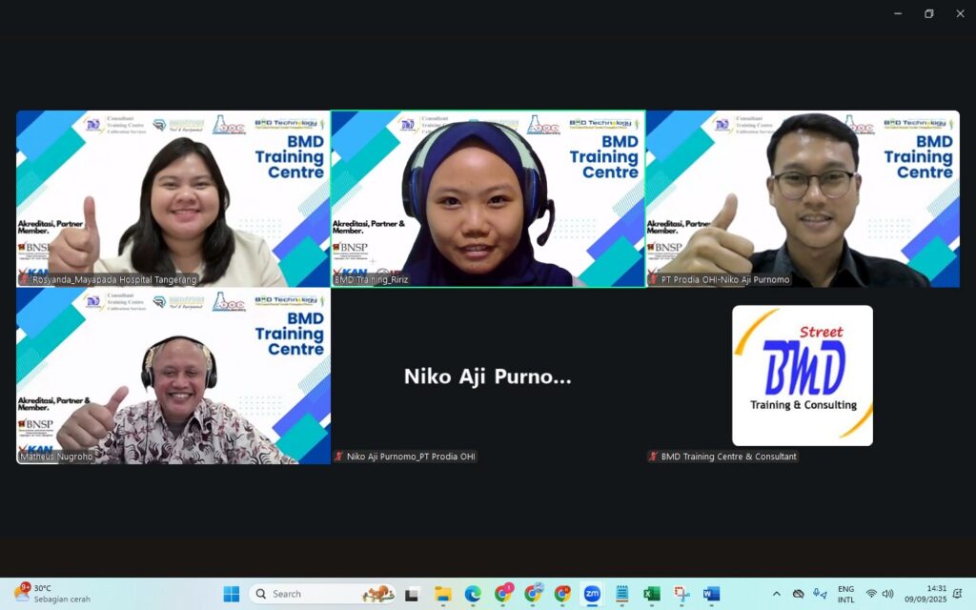The width and height of the screenshot is (976, 610).
Task: Open Excel from the taskbar
Action: point(651,594)
